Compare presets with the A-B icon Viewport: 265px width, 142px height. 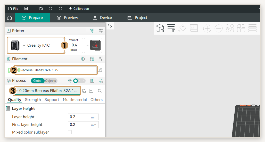point(101,81)
